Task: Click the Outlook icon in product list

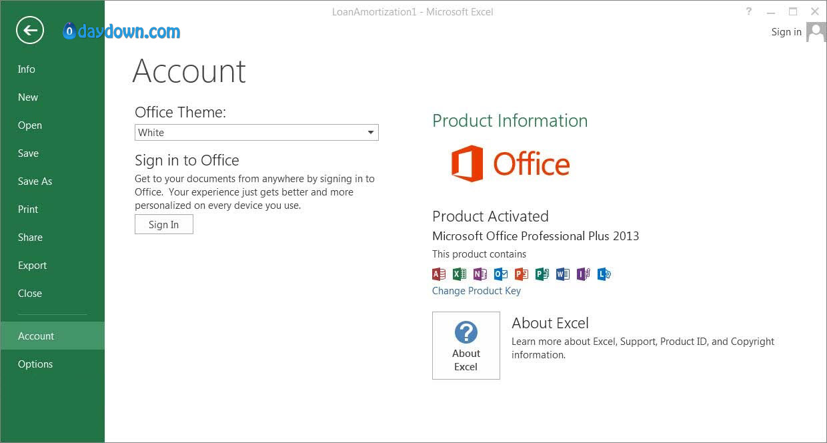Action: point(501,274)
